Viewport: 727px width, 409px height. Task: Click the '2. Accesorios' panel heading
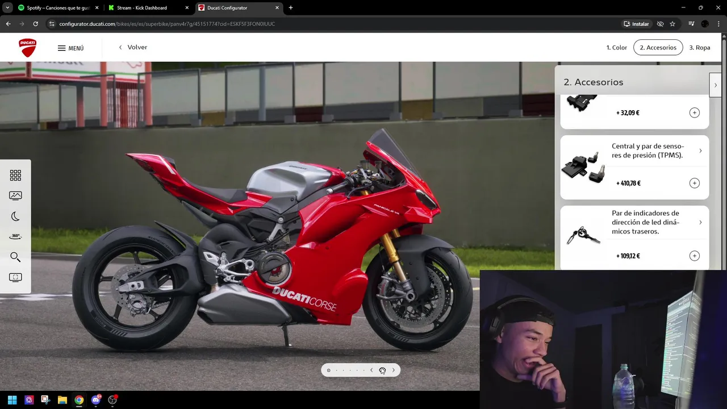593,82
